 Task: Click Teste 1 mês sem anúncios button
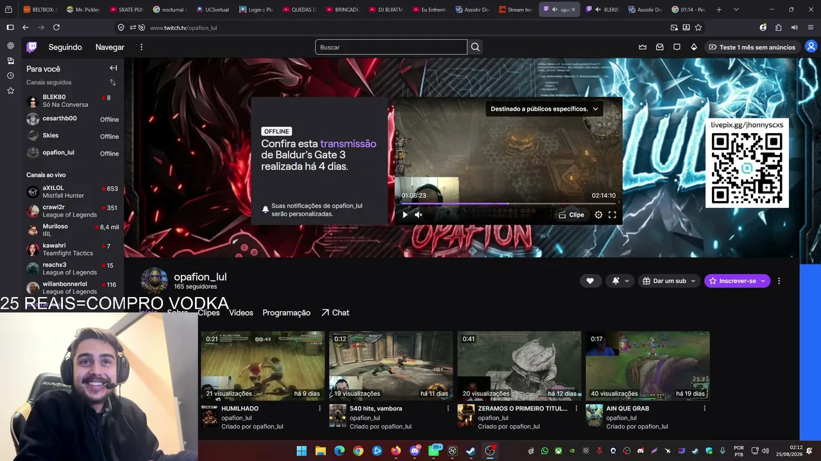tap(751, 47)
